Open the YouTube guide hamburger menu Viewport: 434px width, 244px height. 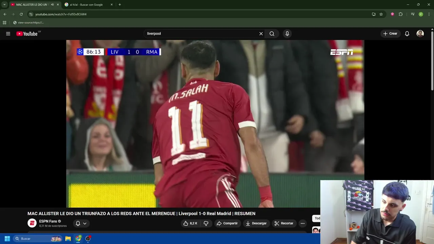pos(8,34)
